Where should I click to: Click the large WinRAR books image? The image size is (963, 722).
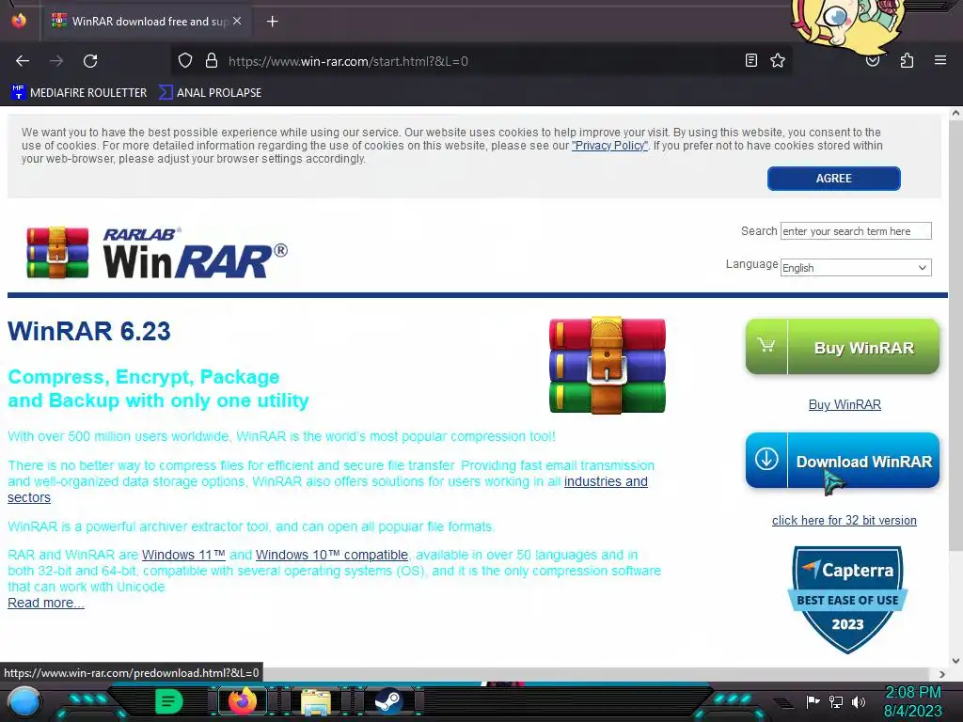point(607,365)
